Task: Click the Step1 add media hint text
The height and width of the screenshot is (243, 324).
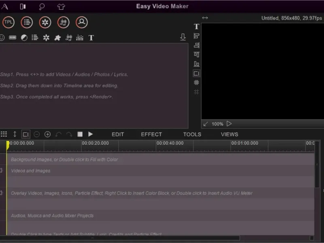Action: pos(64,75)
